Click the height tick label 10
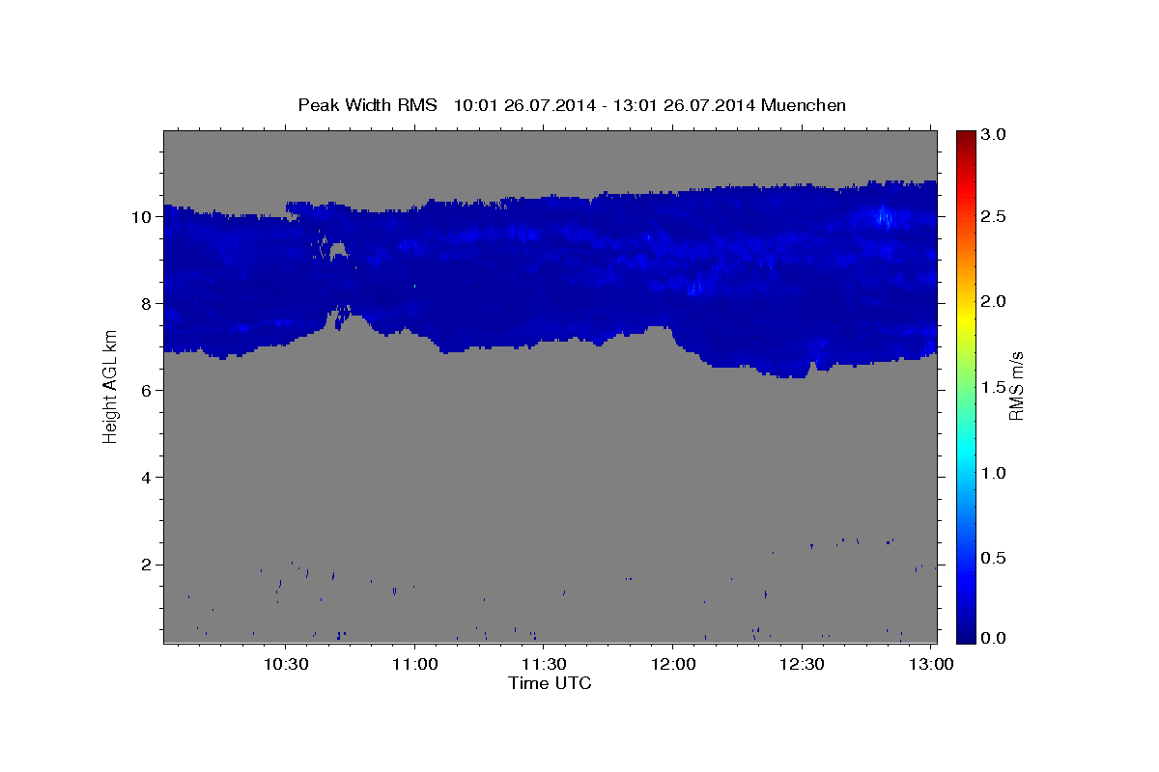Image resolution: width=1159 pixels, height=772 pixels. click(x=143, y=217)
